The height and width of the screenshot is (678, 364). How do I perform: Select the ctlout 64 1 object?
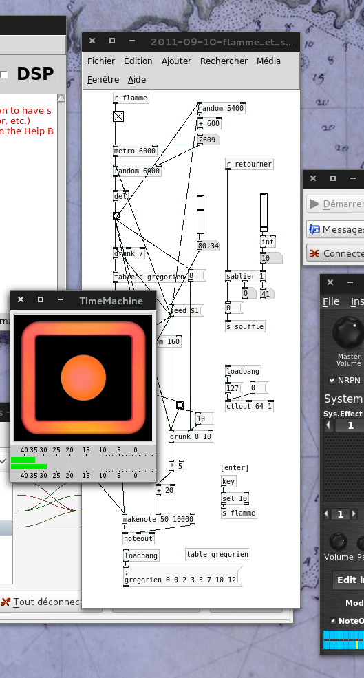pos(250,406)
